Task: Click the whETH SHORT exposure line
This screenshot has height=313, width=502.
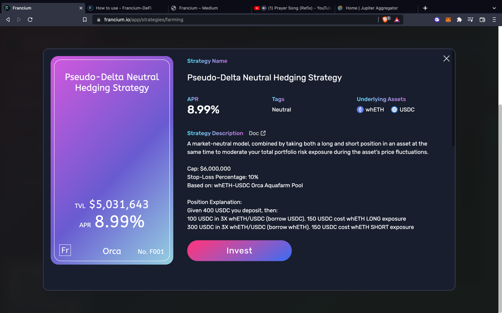Action: (x=300, y=227)
